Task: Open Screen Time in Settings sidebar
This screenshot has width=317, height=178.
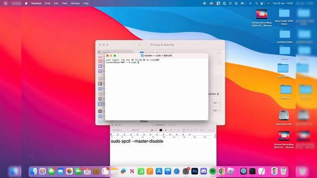Action: [x=100, y=71]
